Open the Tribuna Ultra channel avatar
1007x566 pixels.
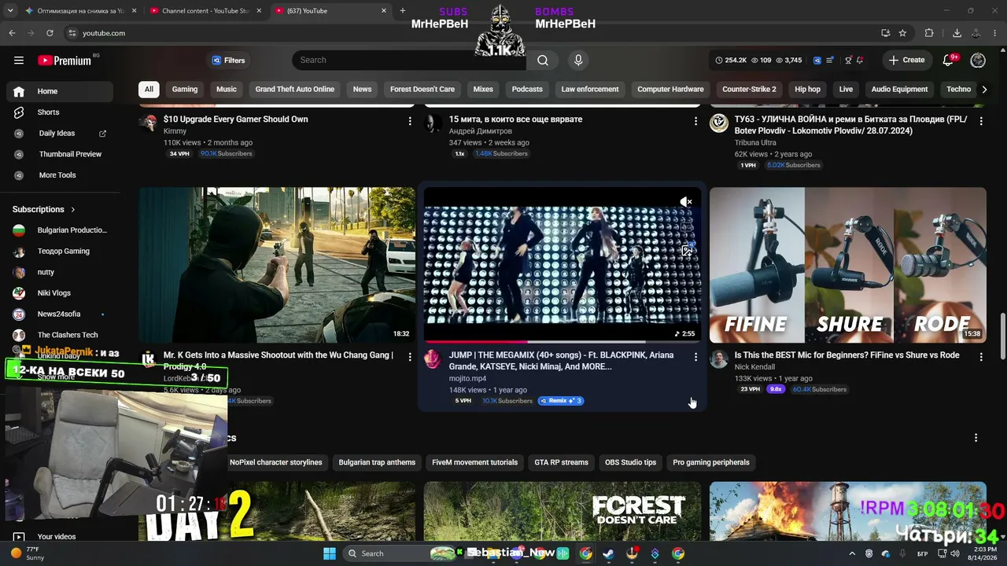[719, 123]
